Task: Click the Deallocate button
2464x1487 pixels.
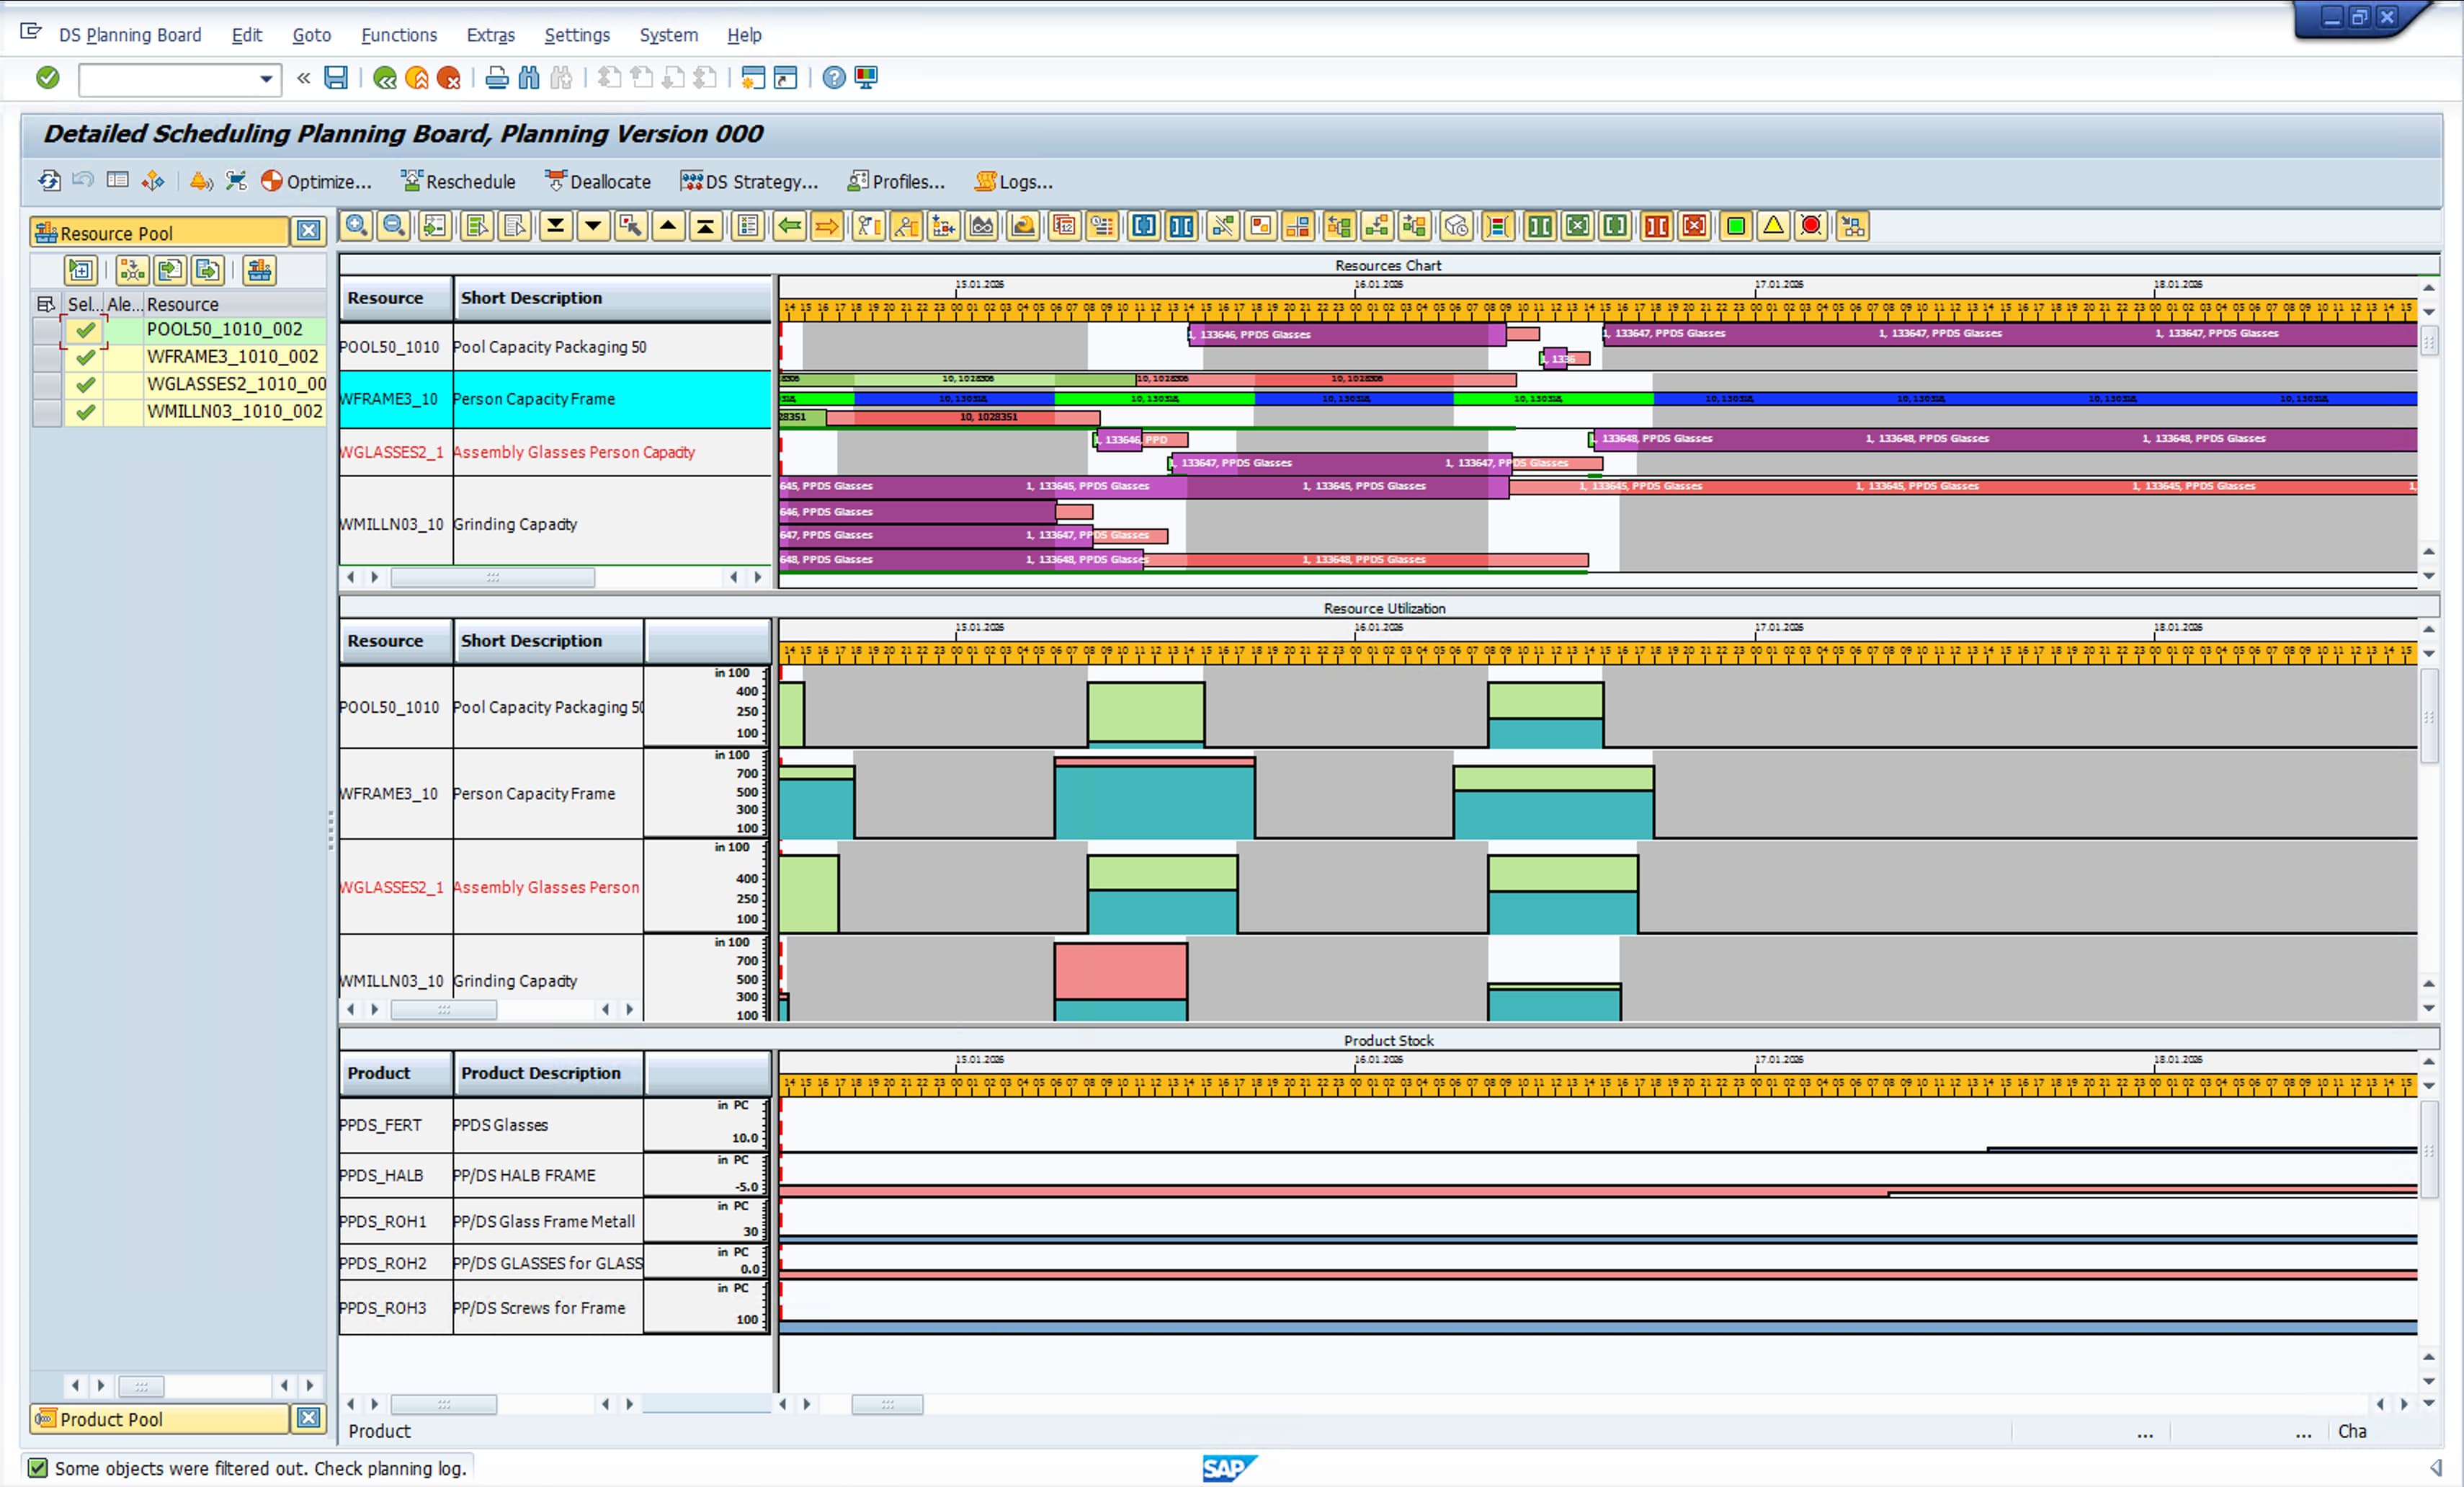Action: click(597, 181)
